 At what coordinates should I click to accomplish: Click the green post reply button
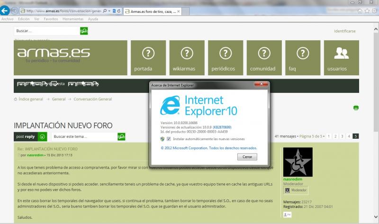[x=30, y=137]
